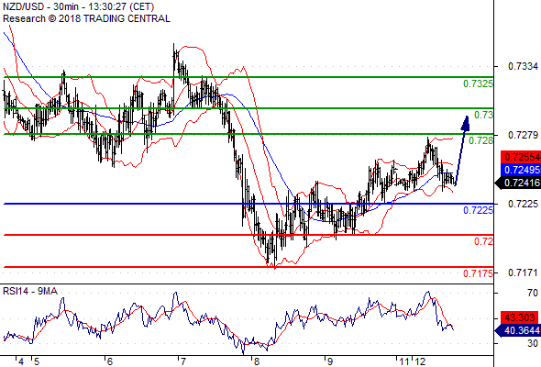The width and height of the screenshot is (541, 367).
Task: Click the date marker 11 on time axis
Action: 404,361
